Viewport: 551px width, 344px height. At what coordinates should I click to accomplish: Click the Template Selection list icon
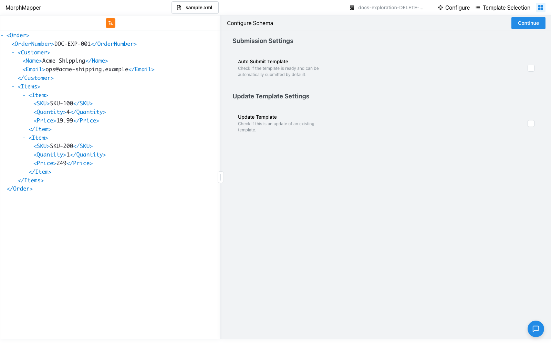pos(478,8)
